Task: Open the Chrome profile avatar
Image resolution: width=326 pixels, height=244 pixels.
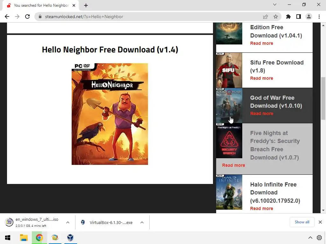Action: point(309,17)
